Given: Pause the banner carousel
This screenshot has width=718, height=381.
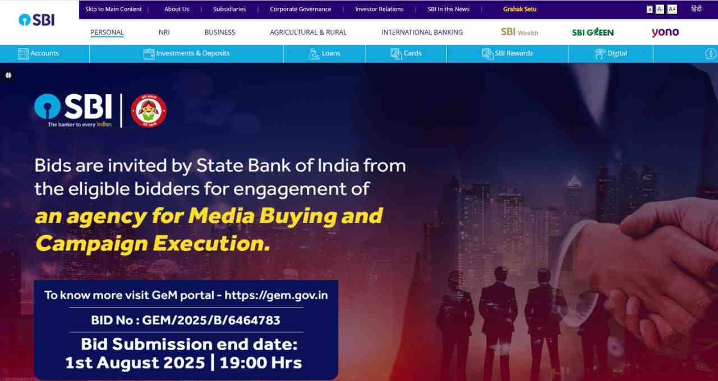Looking at the screenshot, I should pos(8,75).
